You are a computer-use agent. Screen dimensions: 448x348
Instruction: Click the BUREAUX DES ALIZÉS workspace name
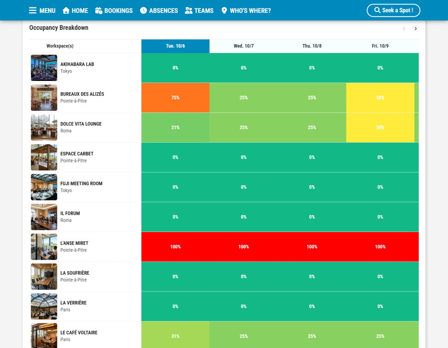[x=82, y=94]
